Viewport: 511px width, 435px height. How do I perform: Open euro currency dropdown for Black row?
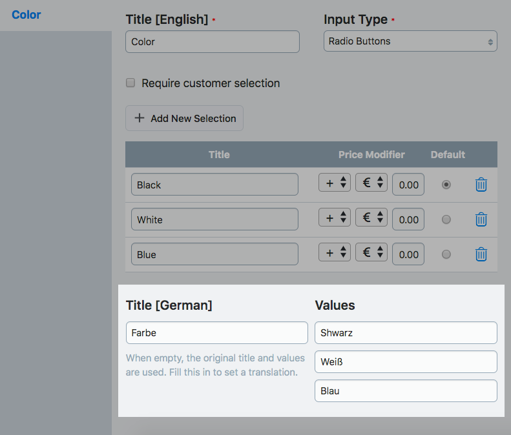371,183
